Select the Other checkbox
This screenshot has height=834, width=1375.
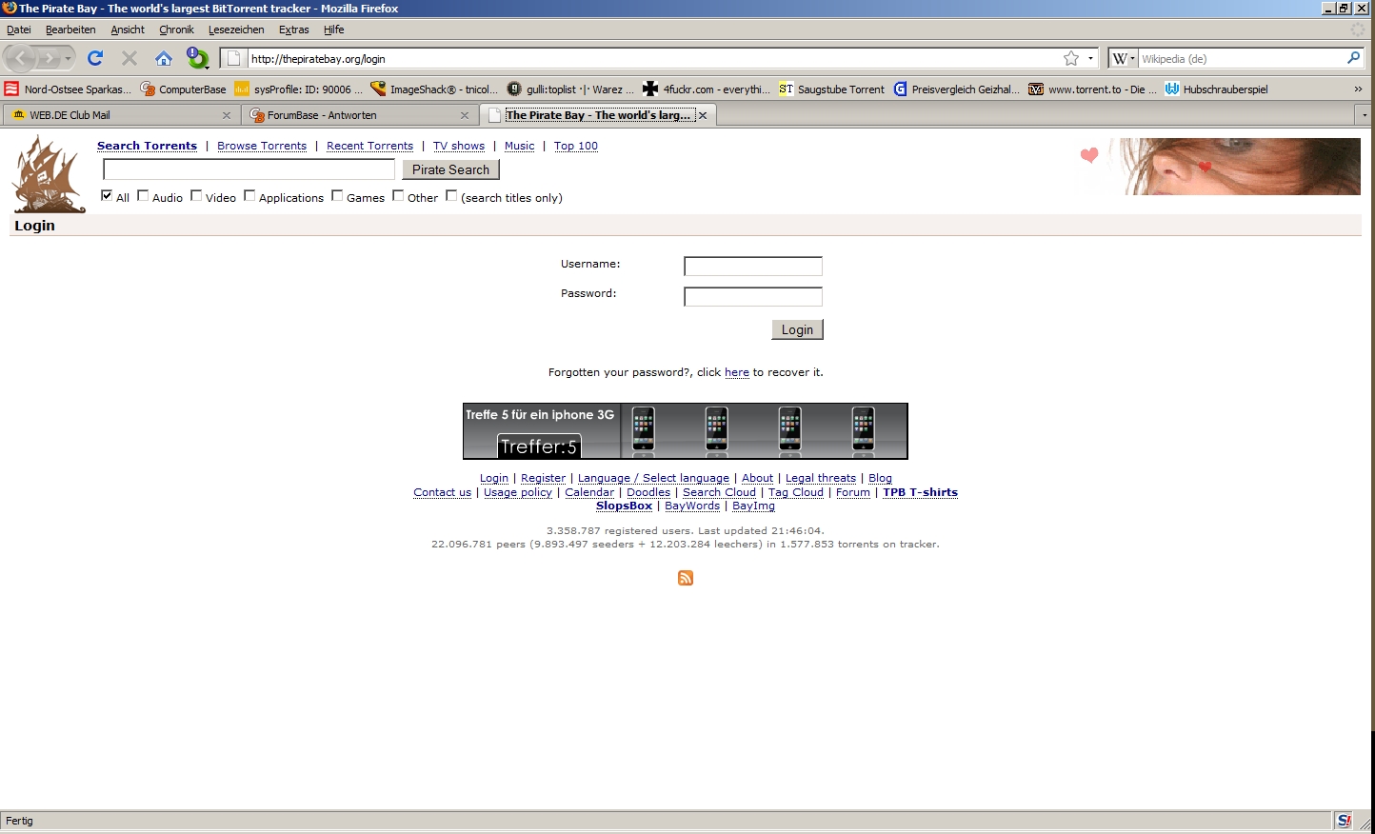coord(398,195)
